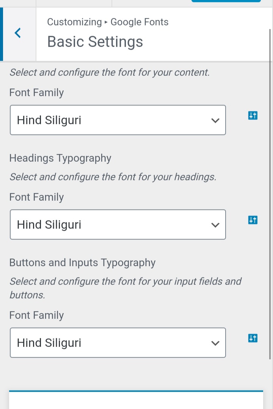Viewport: 273px width, 409px height.
Task: Click the 'Headings Typography' section label
Action: tap(60, 158)
